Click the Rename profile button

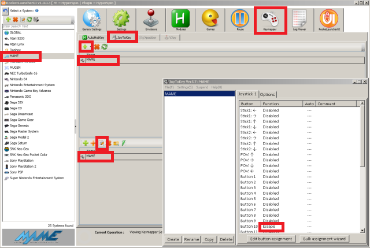click(x=191, y=239)
